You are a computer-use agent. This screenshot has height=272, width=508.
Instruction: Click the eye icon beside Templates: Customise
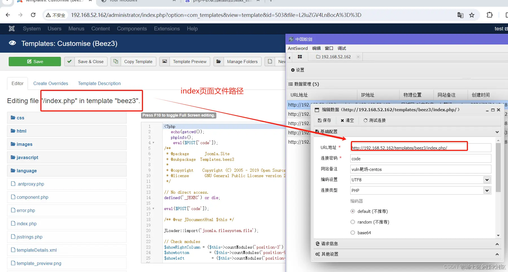(12, 43)
